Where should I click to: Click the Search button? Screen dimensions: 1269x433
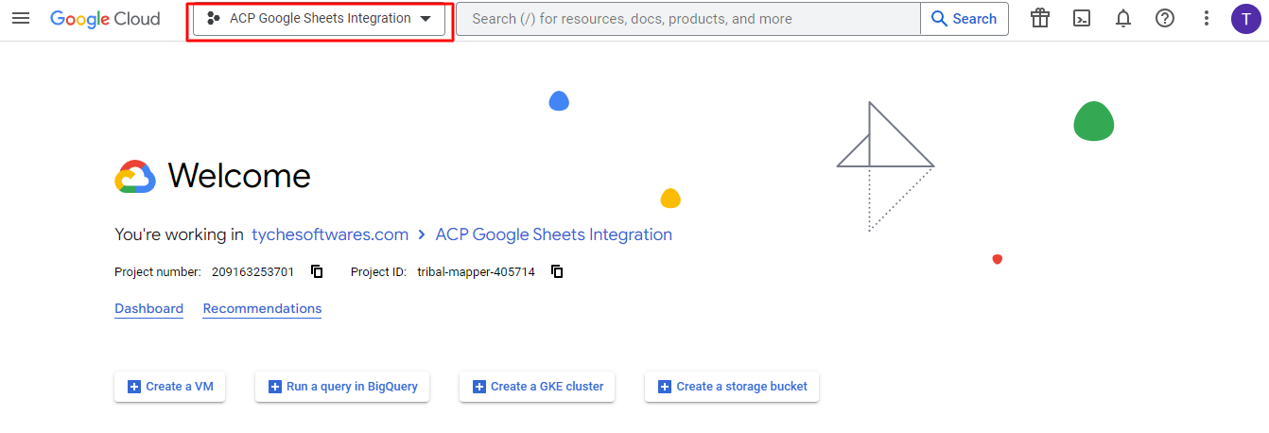(965, 19)
